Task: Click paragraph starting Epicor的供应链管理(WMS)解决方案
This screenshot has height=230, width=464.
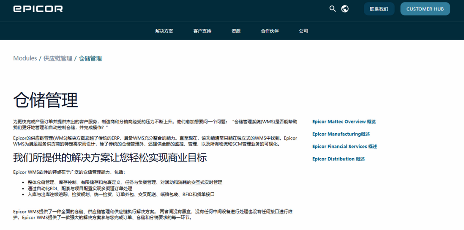Action: (x=156, y=141)
